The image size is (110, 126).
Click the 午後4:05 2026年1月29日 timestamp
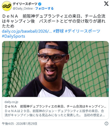[x=19, y=124]
